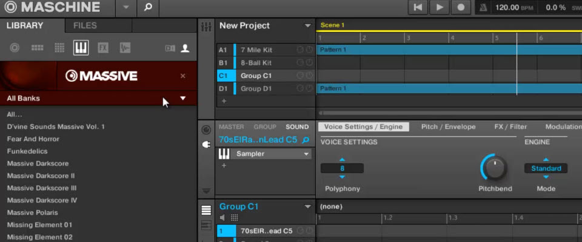Image resolution: width=582 pixels, height=242 pixels.
Task: Mute Group D1 in the group list
Action: tap(300, 88)
